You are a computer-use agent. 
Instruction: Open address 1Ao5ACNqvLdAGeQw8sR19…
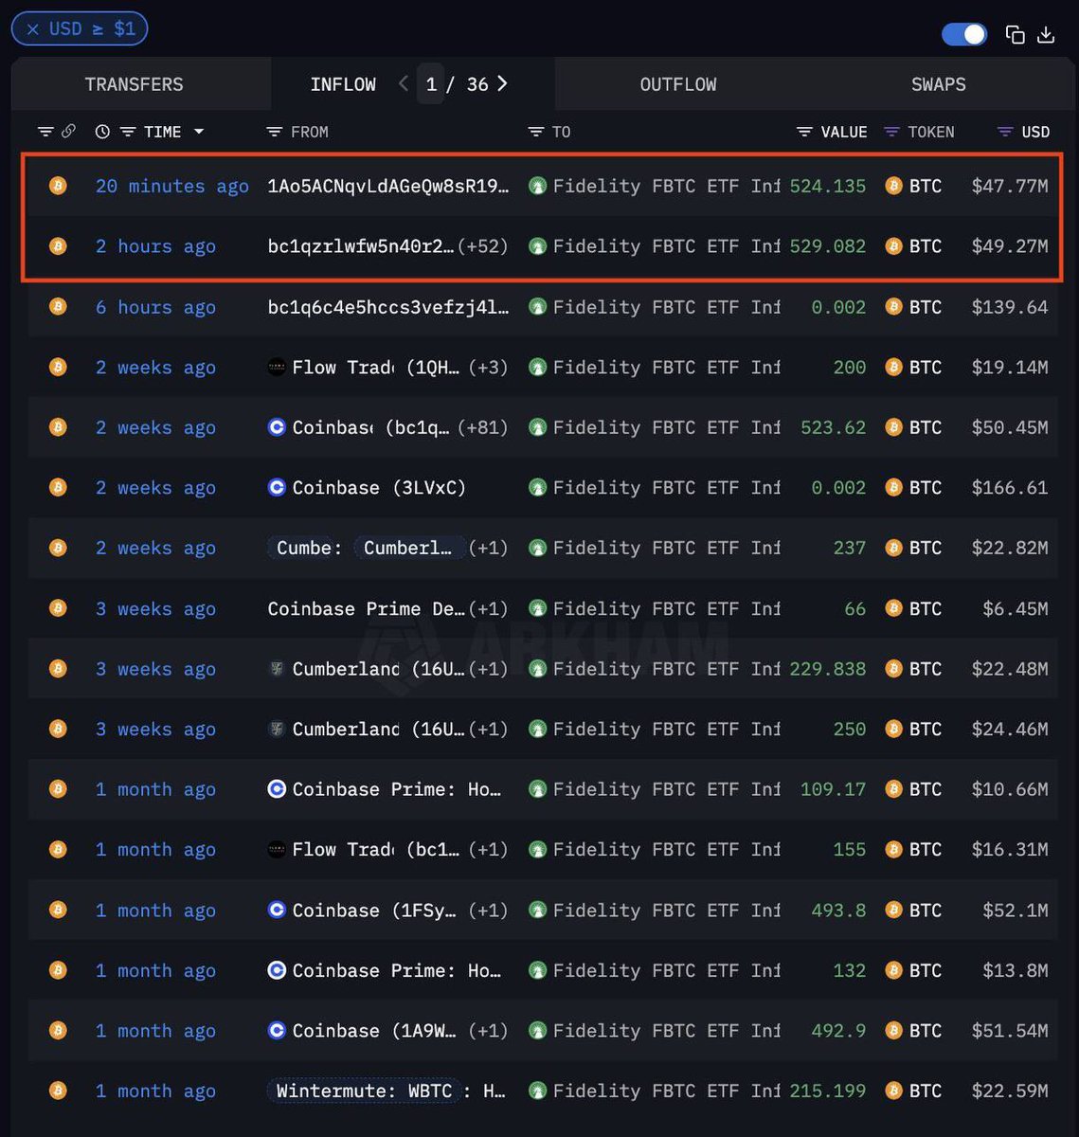pos(388,186)
